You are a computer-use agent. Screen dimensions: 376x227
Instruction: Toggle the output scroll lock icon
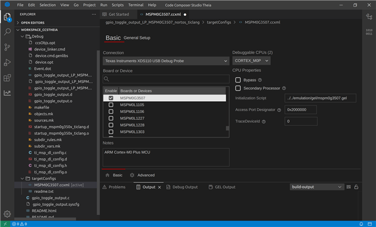[357, 187]
